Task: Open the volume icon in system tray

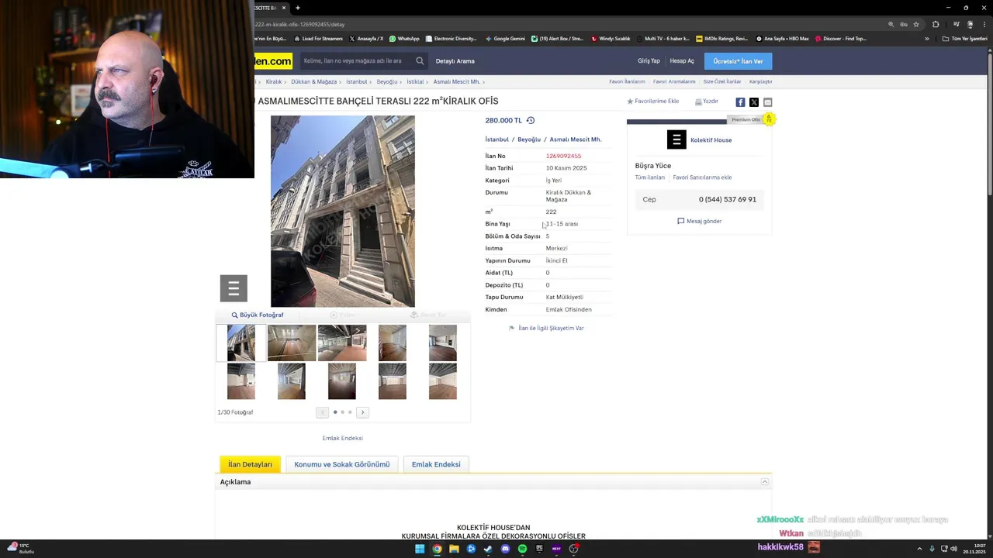Action: click(x=953, y=549)
